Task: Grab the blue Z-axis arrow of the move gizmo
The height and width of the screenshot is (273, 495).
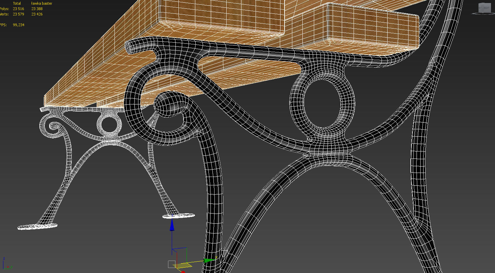Action: [x=172, y=225]
